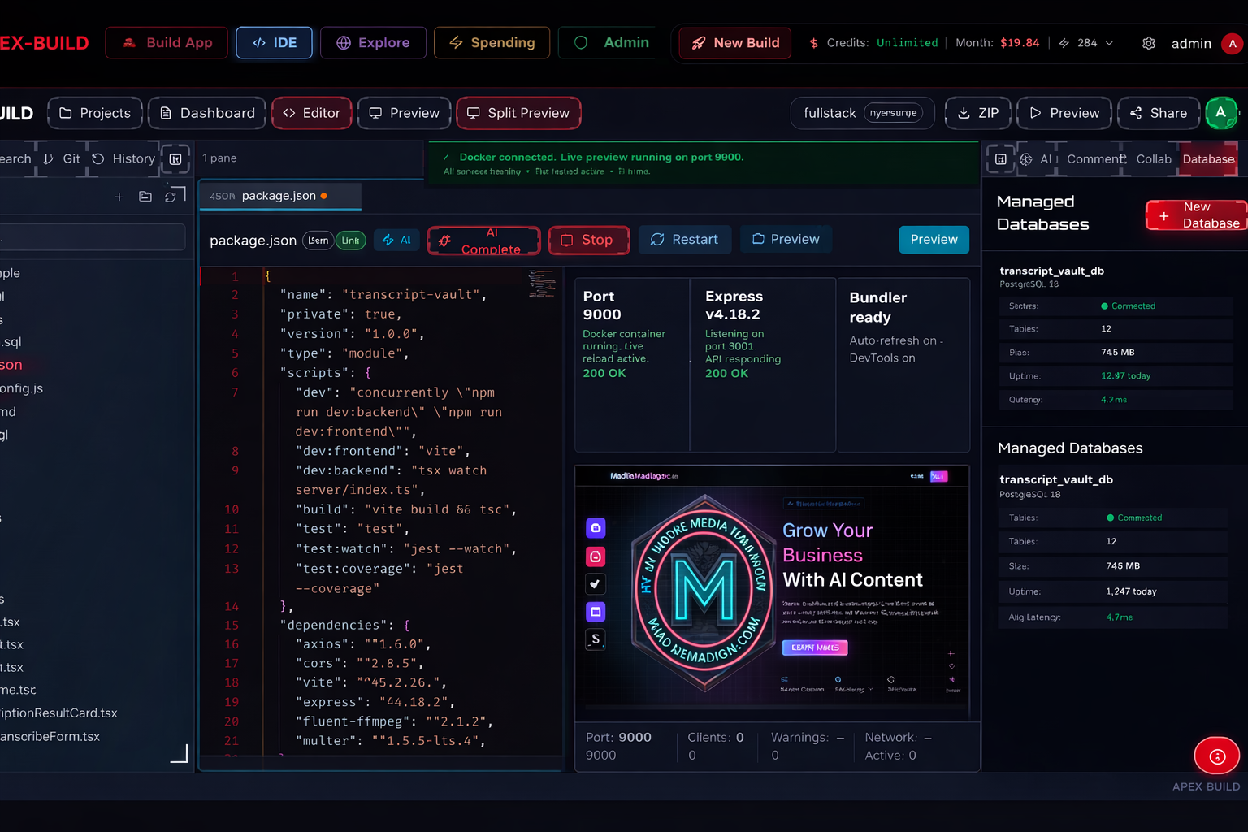Select the Database tab in right panel

click(x=1208, y=159)
